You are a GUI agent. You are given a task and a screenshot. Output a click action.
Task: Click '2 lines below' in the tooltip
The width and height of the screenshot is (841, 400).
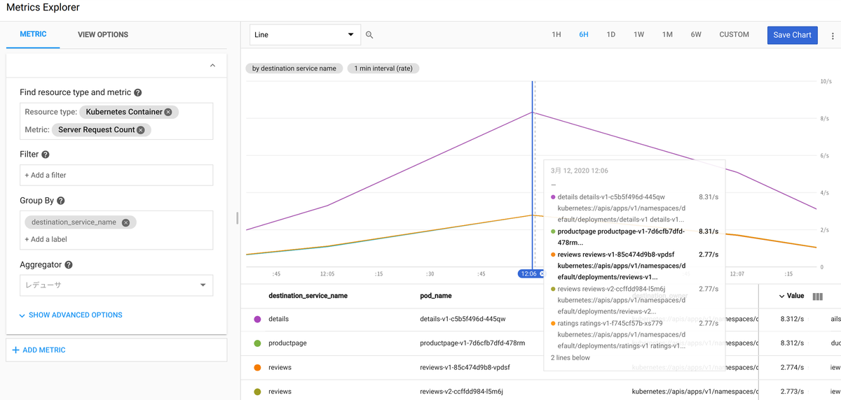pyautogui.click(x=570, y=357)
